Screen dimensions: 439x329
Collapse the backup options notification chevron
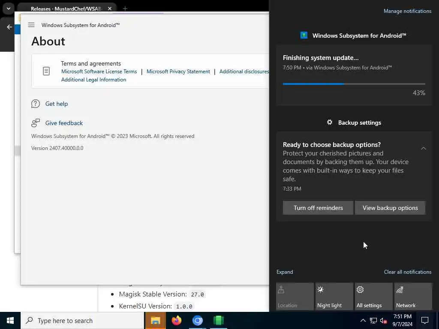(x=423, y=148)
